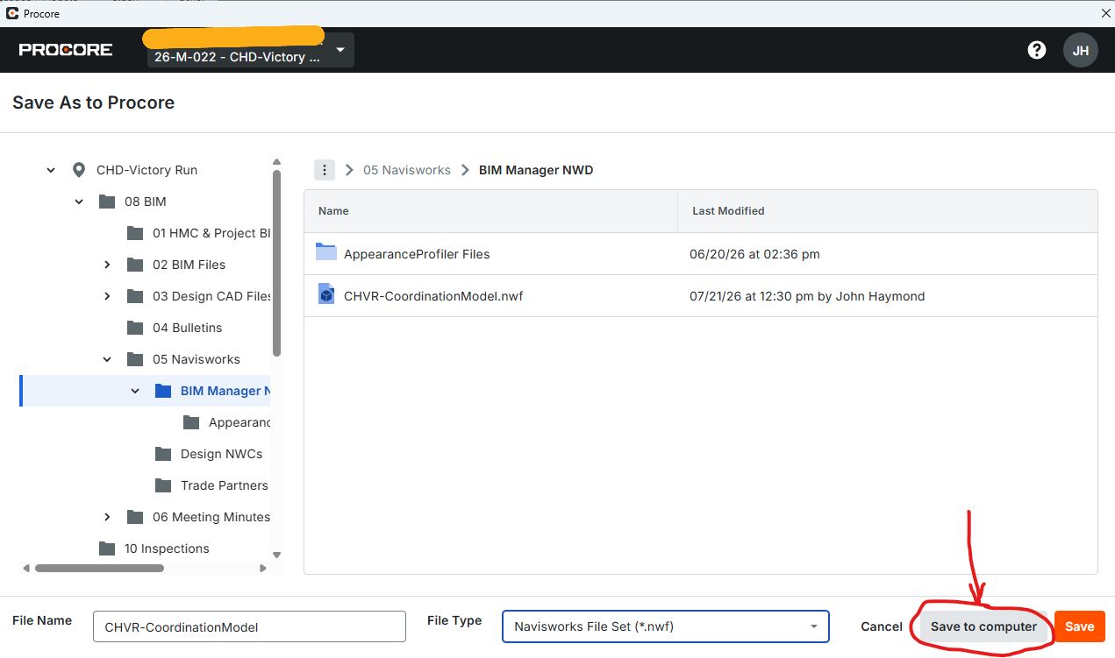
Task: Collapse the 05 Navisworks folder
Action: coord(107,359)
